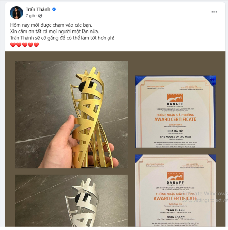Click the 'Xin cảm ơn tất cả' text line
Screen dimensions: 228x230
pos(54,32)
